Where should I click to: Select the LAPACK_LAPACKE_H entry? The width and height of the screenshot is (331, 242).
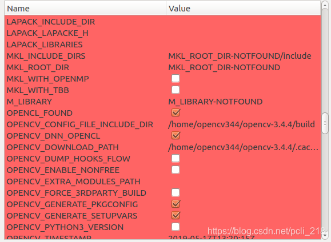click(x=47, y=33)
